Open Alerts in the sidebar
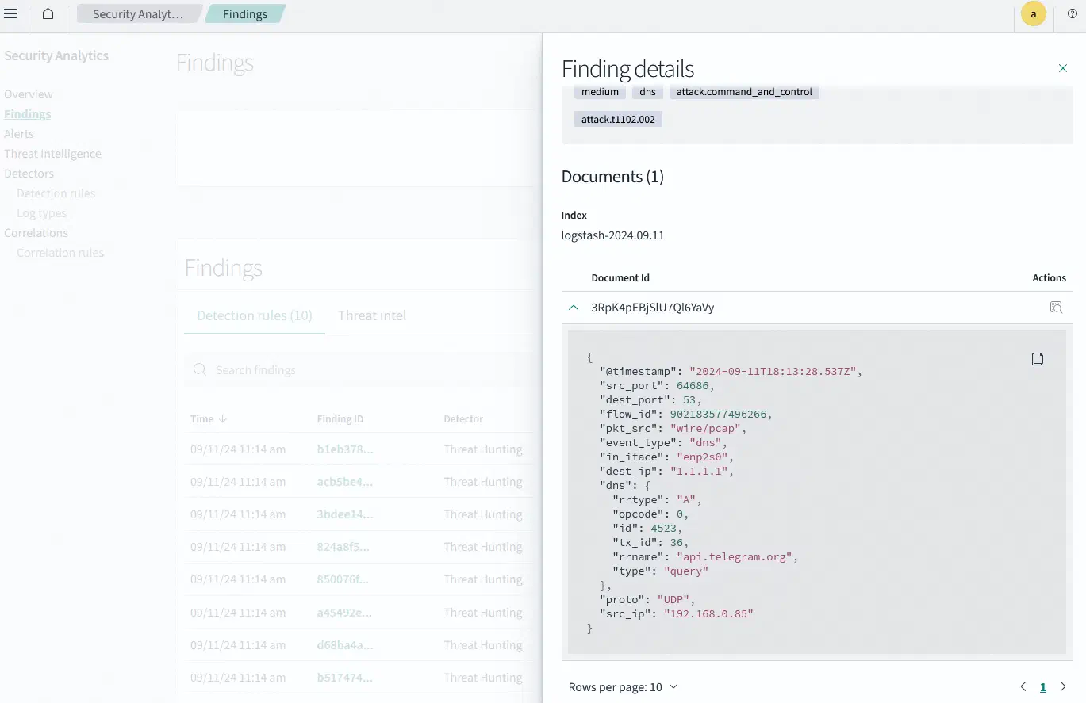The image size is (1086, 703). (19, 134)
